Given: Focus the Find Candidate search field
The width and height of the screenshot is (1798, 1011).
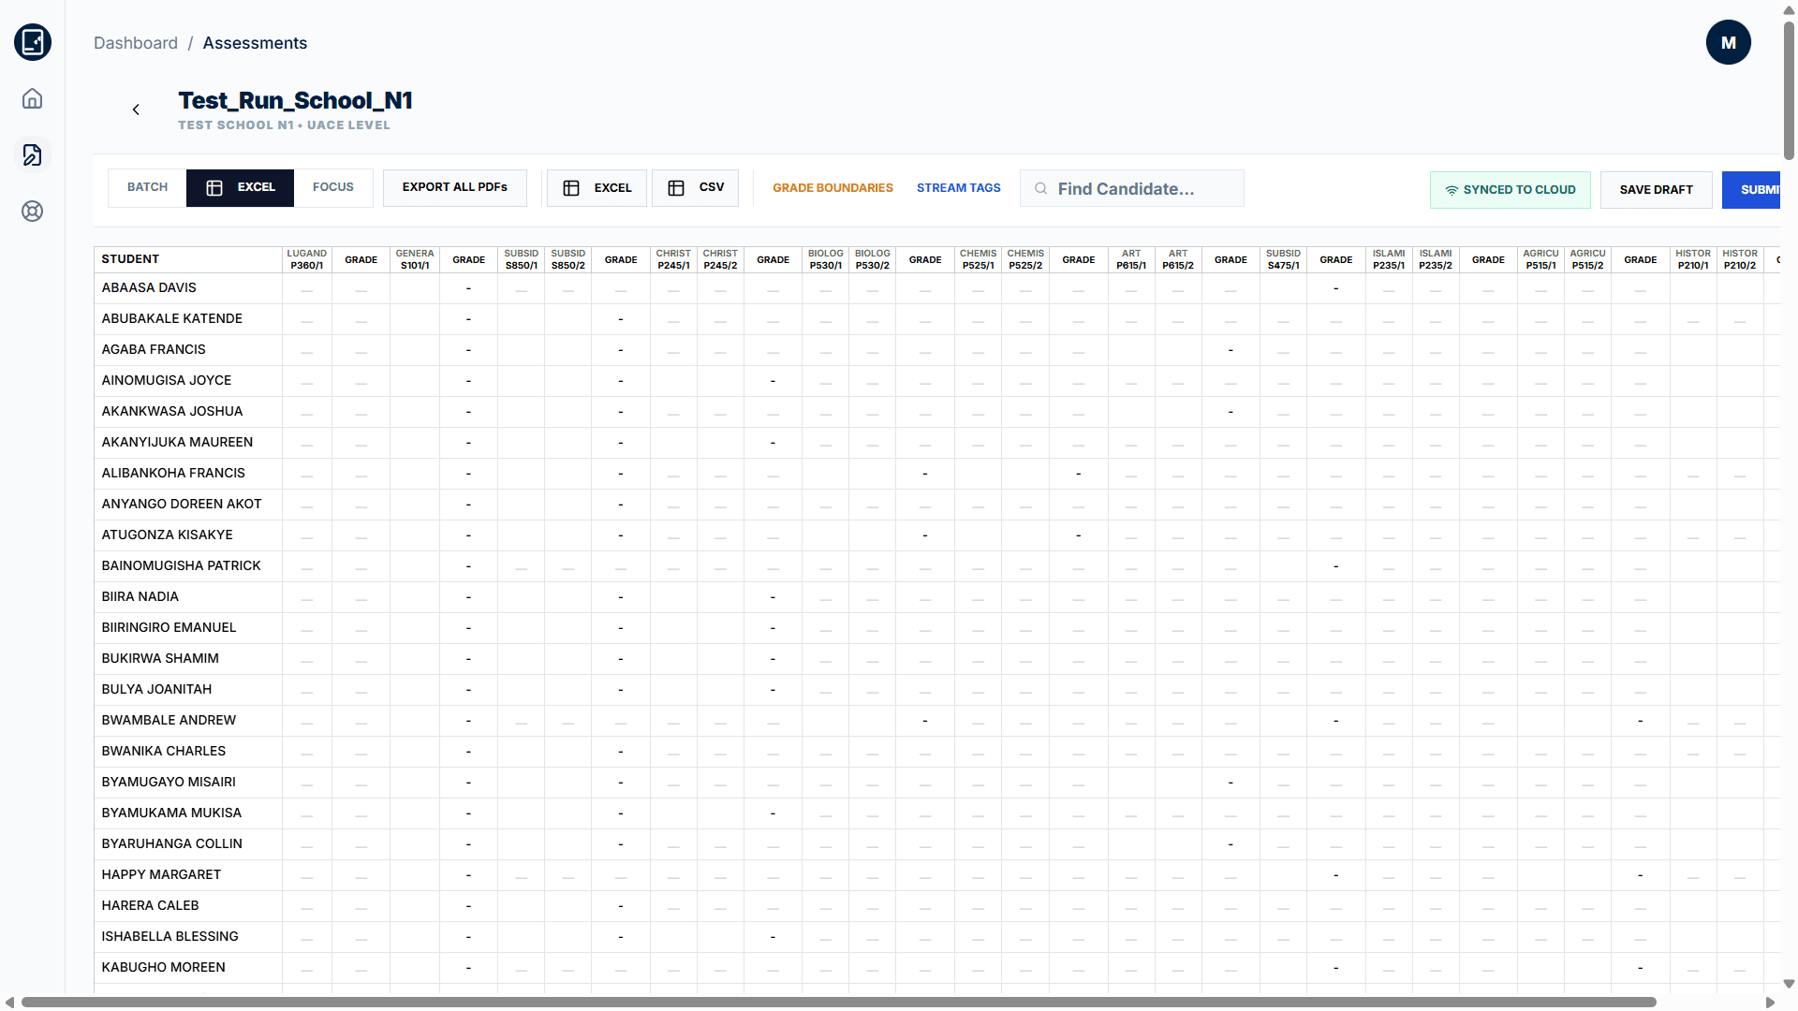Looking at the screenshot, I should 1132,189.
